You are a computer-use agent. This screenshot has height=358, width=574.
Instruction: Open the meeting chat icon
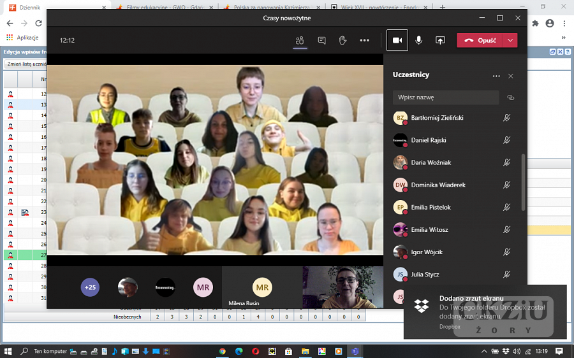point(322,40)
